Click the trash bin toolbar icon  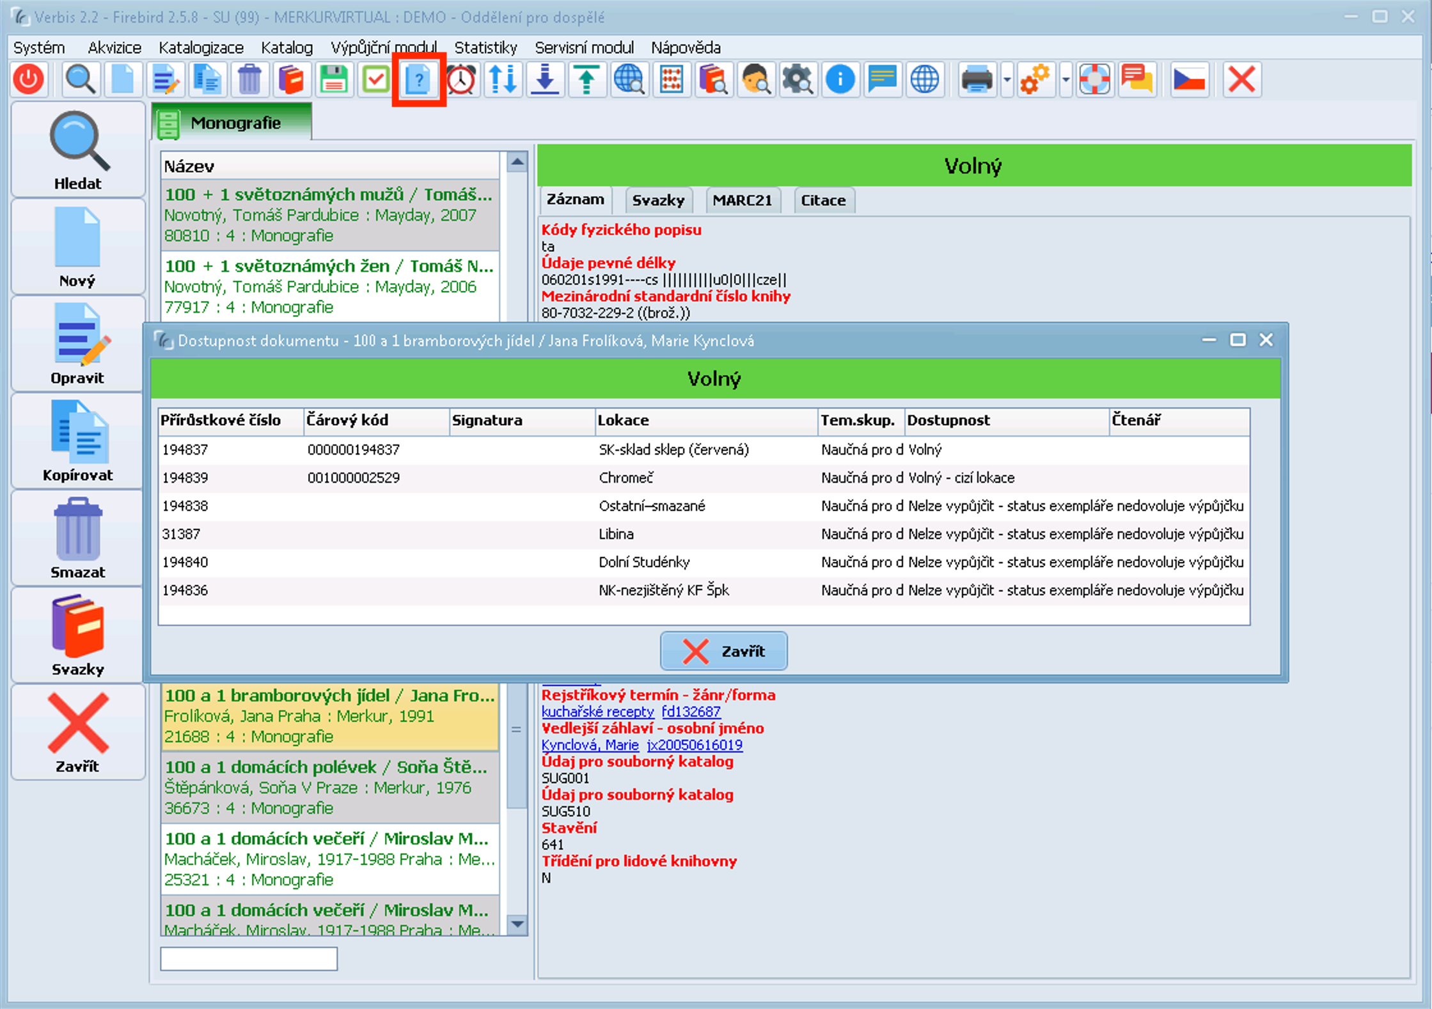(x=249, y=80)
